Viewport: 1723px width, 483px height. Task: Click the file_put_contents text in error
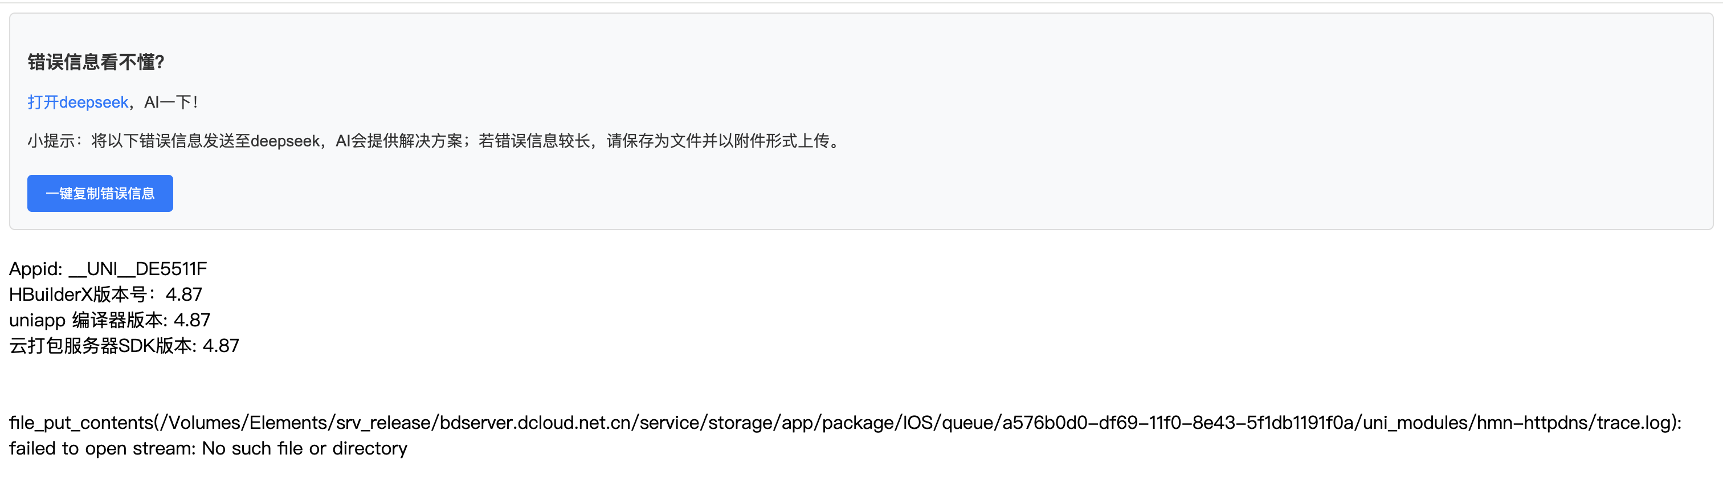pyautogui.click(x=81, y=423)
